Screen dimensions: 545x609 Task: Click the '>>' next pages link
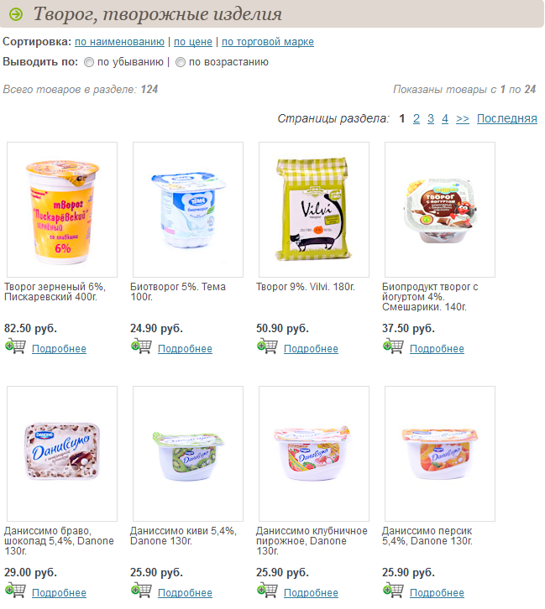(x=463, y=118)
